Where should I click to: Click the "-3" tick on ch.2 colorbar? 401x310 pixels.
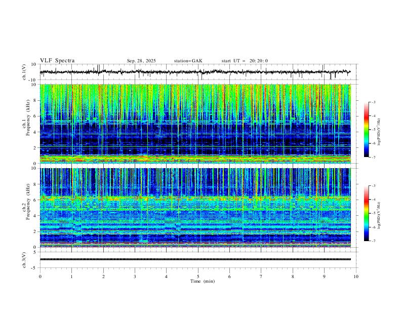374,186
